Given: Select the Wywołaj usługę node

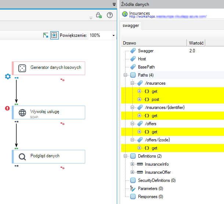Looking at the screenshot, I should (x=48, y=112).
